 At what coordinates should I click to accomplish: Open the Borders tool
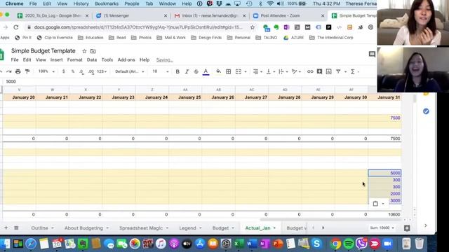[x=228, y=71]
